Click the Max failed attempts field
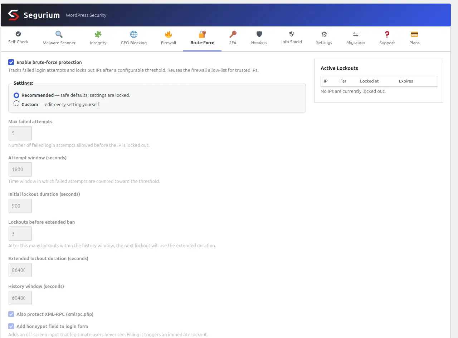Screen dimensions: 458x338 tap(20, 133)
